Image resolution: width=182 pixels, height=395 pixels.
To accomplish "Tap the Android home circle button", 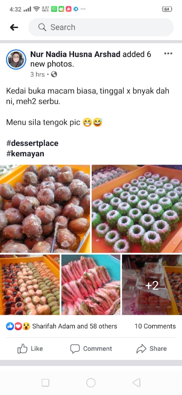I will (91, 383).
